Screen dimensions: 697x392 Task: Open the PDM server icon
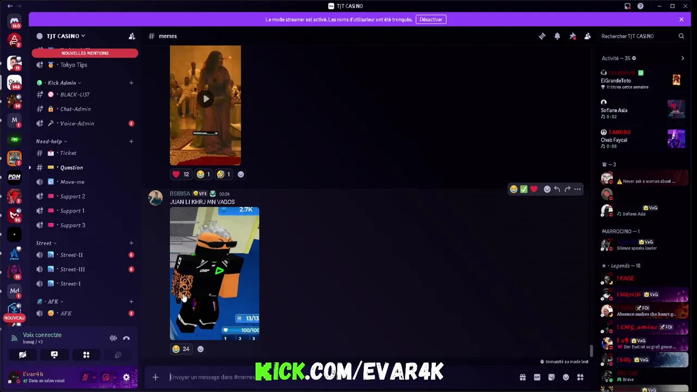pos(15,176)
